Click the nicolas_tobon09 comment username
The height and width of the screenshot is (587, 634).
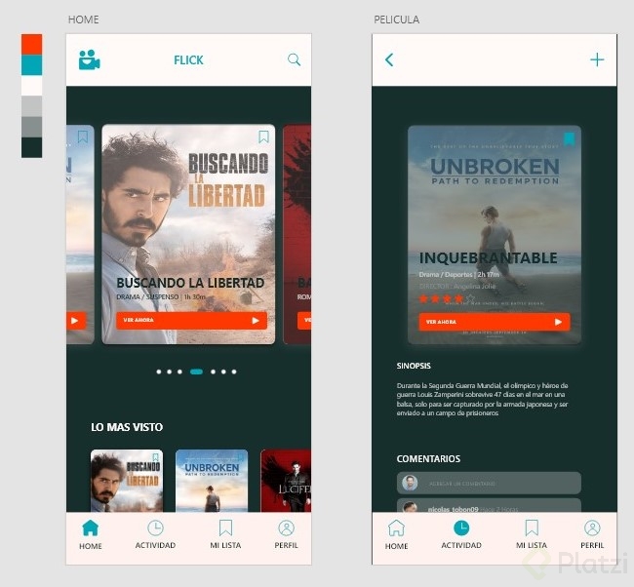[453, 509]
